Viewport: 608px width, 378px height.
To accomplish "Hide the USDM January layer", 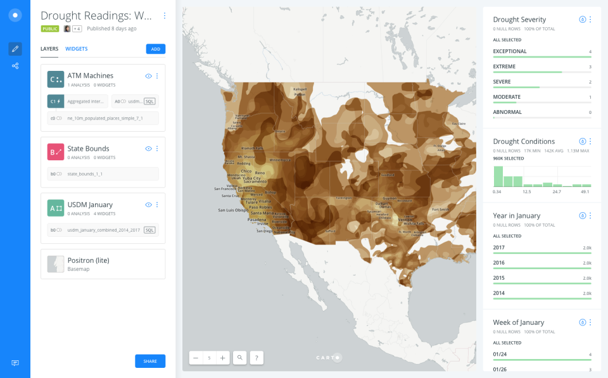I will point(148,205).
